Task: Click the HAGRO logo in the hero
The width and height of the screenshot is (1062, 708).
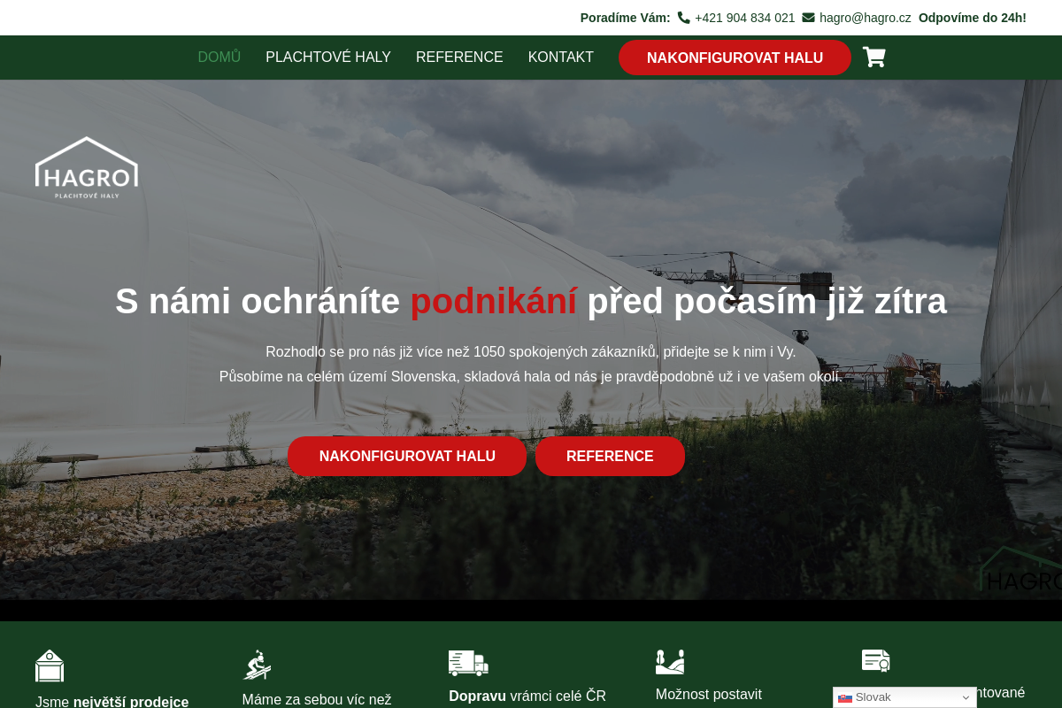Action: coord(87,167)
